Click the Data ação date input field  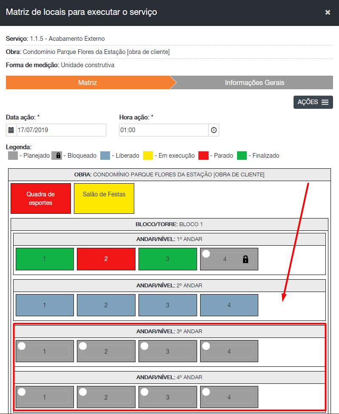point(61,130)
